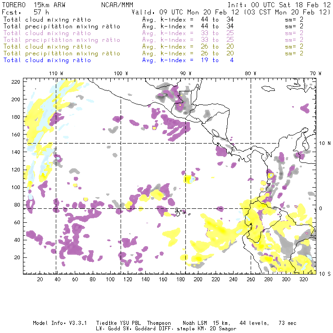Click the blue Avg. k-index = 19 to 4
Image resolution: width=333 pixels, height=333 pixels.
click(x=188, y=60)
